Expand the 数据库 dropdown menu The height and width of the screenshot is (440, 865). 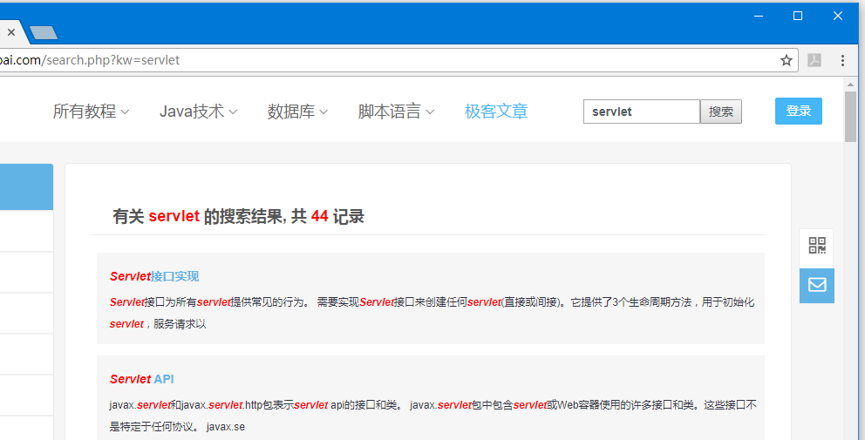[298, 112]
